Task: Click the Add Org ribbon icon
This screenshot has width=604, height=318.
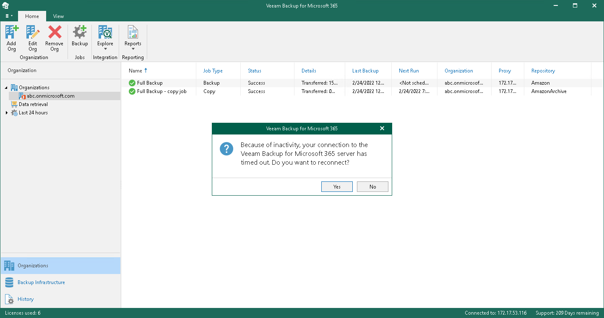Action: 11,32
